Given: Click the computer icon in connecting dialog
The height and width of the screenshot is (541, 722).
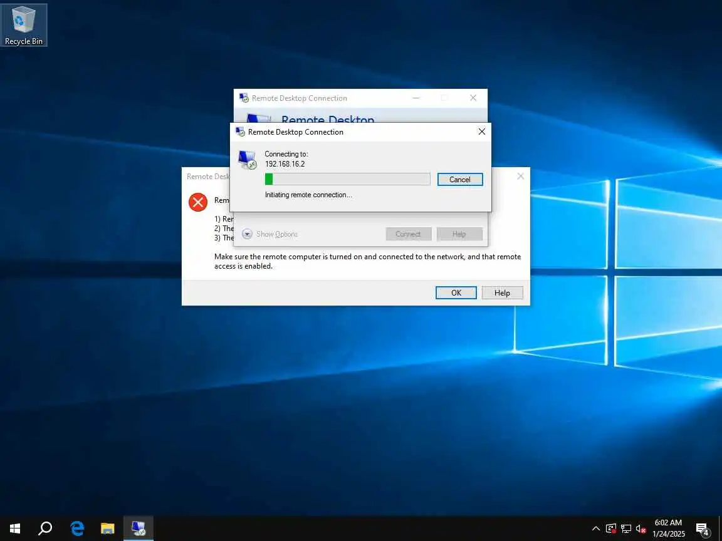Looking at the screenshot, I should (x=248, y=160).
